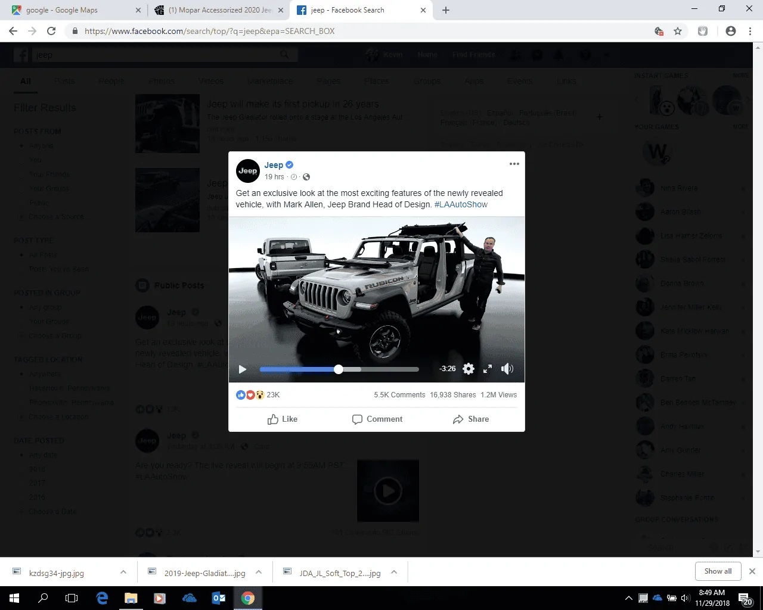Open the #LAAutoShow hashtag link
This screenshot has width=763, height=610.
click(461, 204)
